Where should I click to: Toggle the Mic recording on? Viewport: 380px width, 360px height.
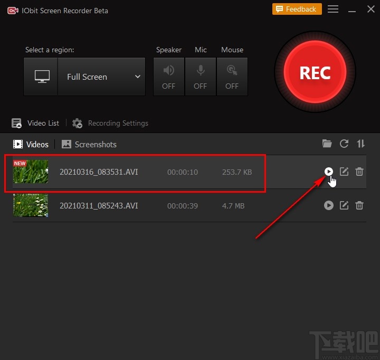[x=201, y=77]
